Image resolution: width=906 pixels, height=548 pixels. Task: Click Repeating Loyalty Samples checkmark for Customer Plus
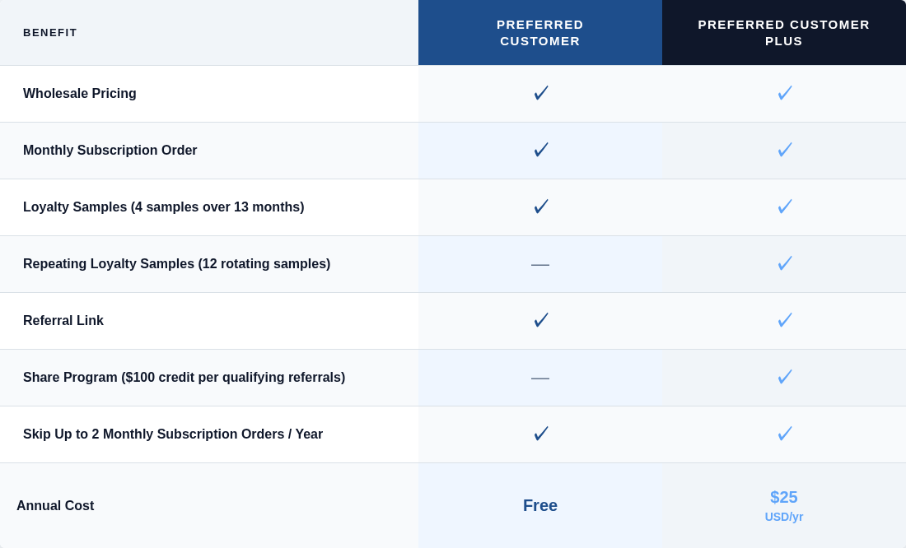pos(784,264)
